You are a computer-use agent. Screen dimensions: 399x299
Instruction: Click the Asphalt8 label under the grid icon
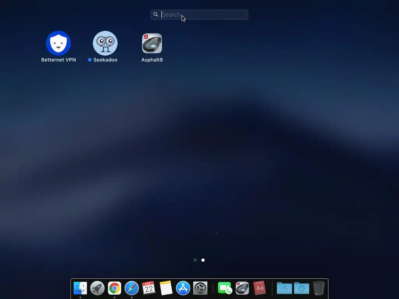pyautogui.click(x=152, y=60)
